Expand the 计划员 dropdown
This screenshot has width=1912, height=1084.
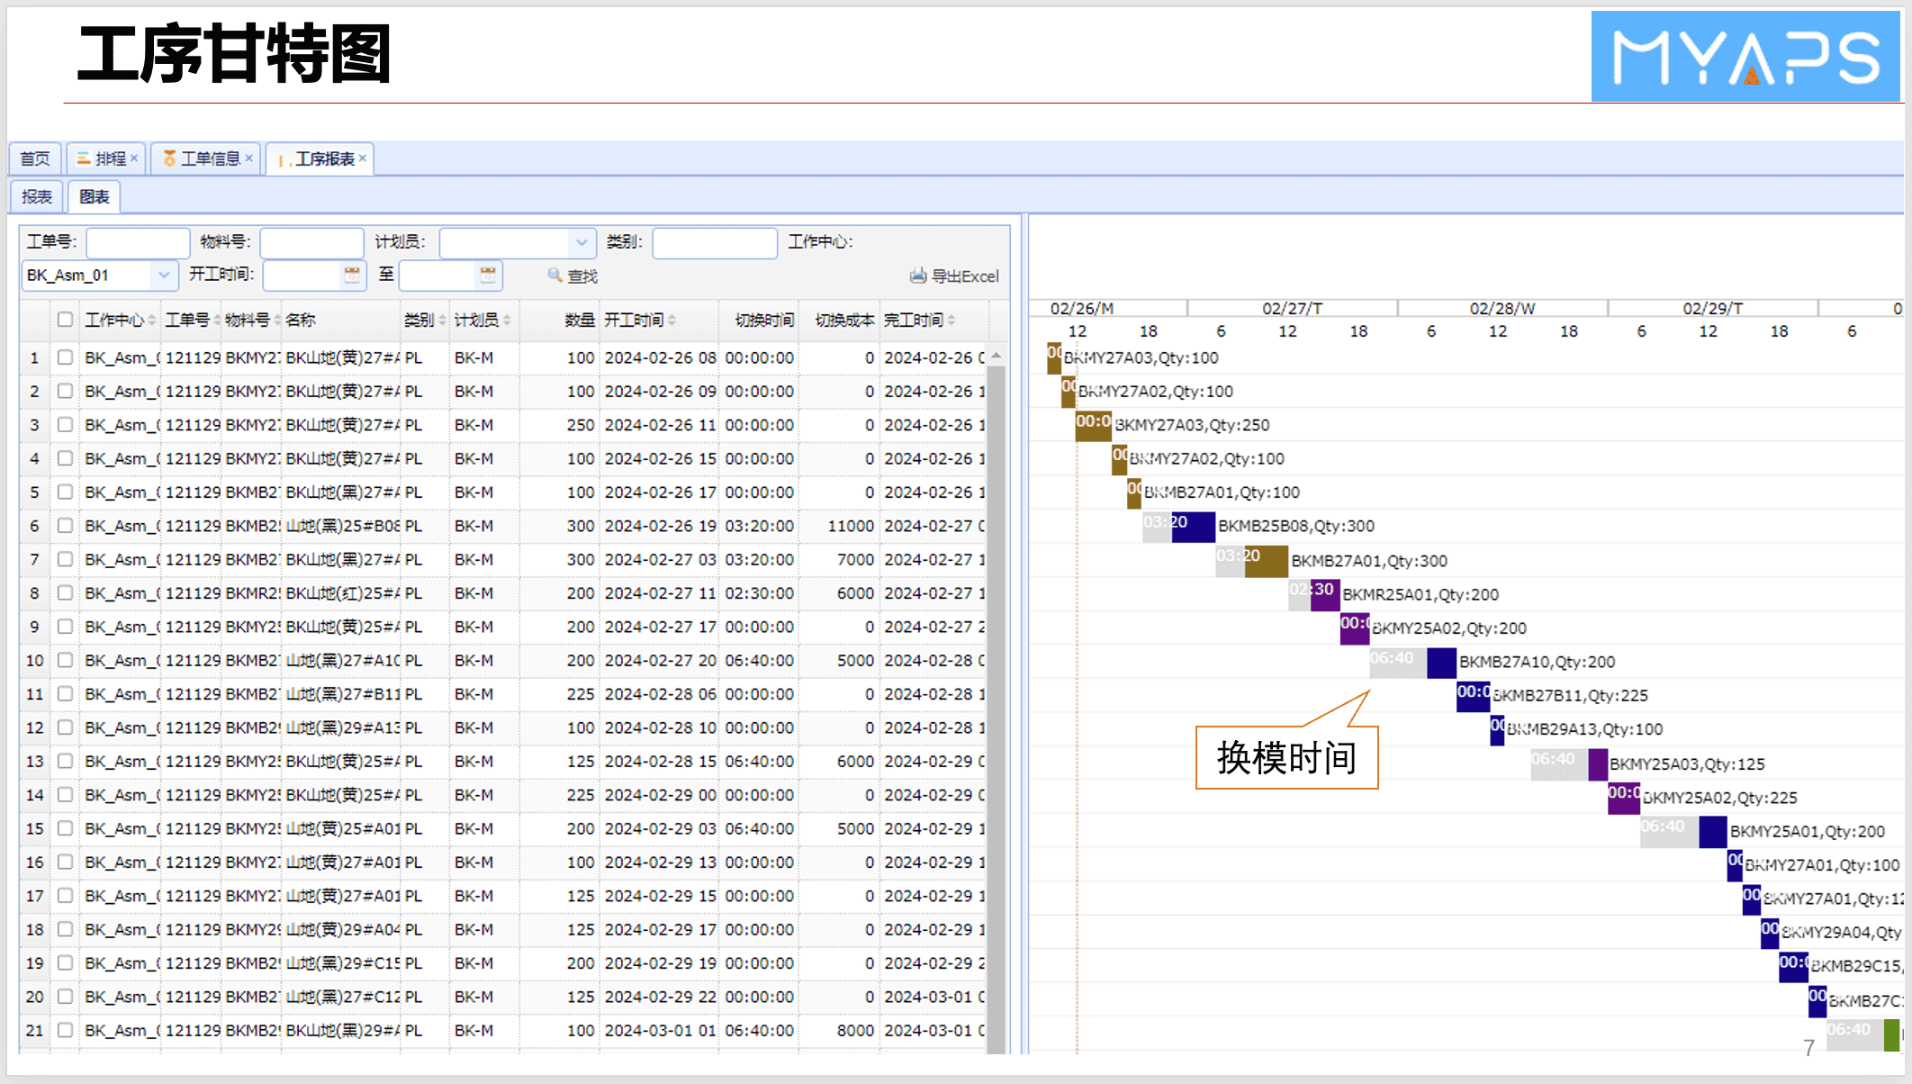[582, 242]
